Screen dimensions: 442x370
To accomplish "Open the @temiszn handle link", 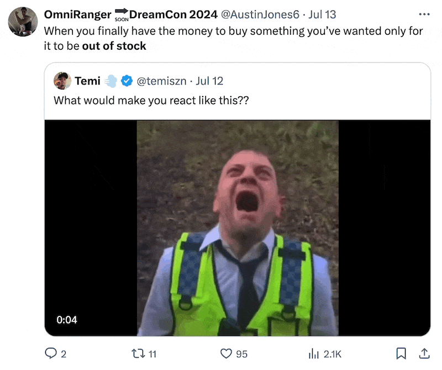I will coord(161,81).
